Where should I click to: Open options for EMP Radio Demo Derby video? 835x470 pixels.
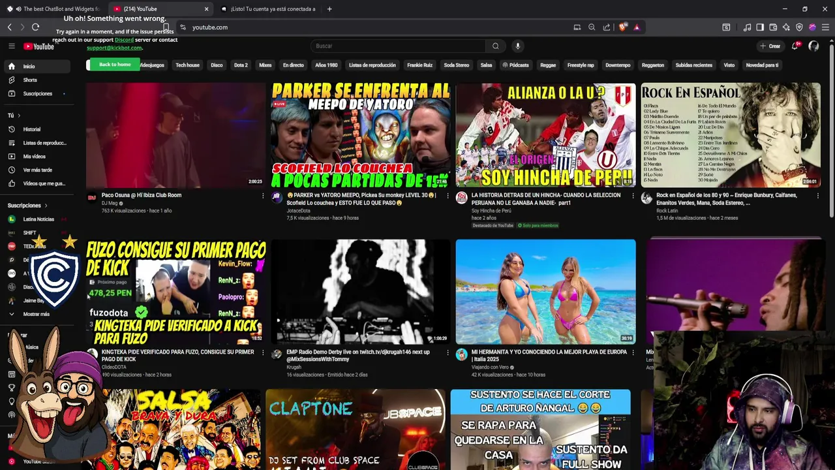click(x=448, y=352)
